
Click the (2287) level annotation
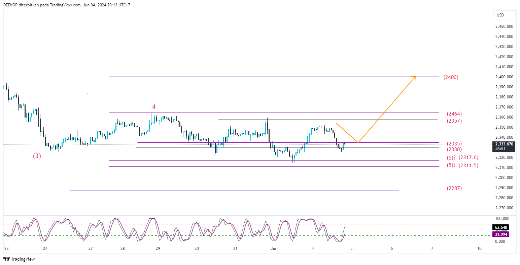[x=454, y=188]
